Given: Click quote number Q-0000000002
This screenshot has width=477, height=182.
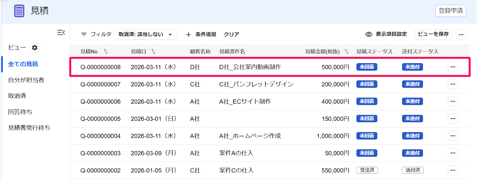Looking at the screenshot, I should point(100,171).
